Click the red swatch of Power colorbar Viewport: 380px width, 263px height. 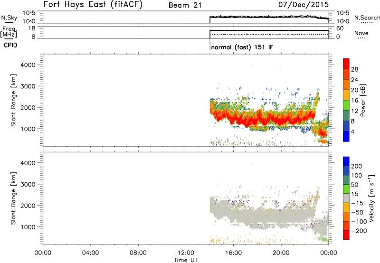346,64
